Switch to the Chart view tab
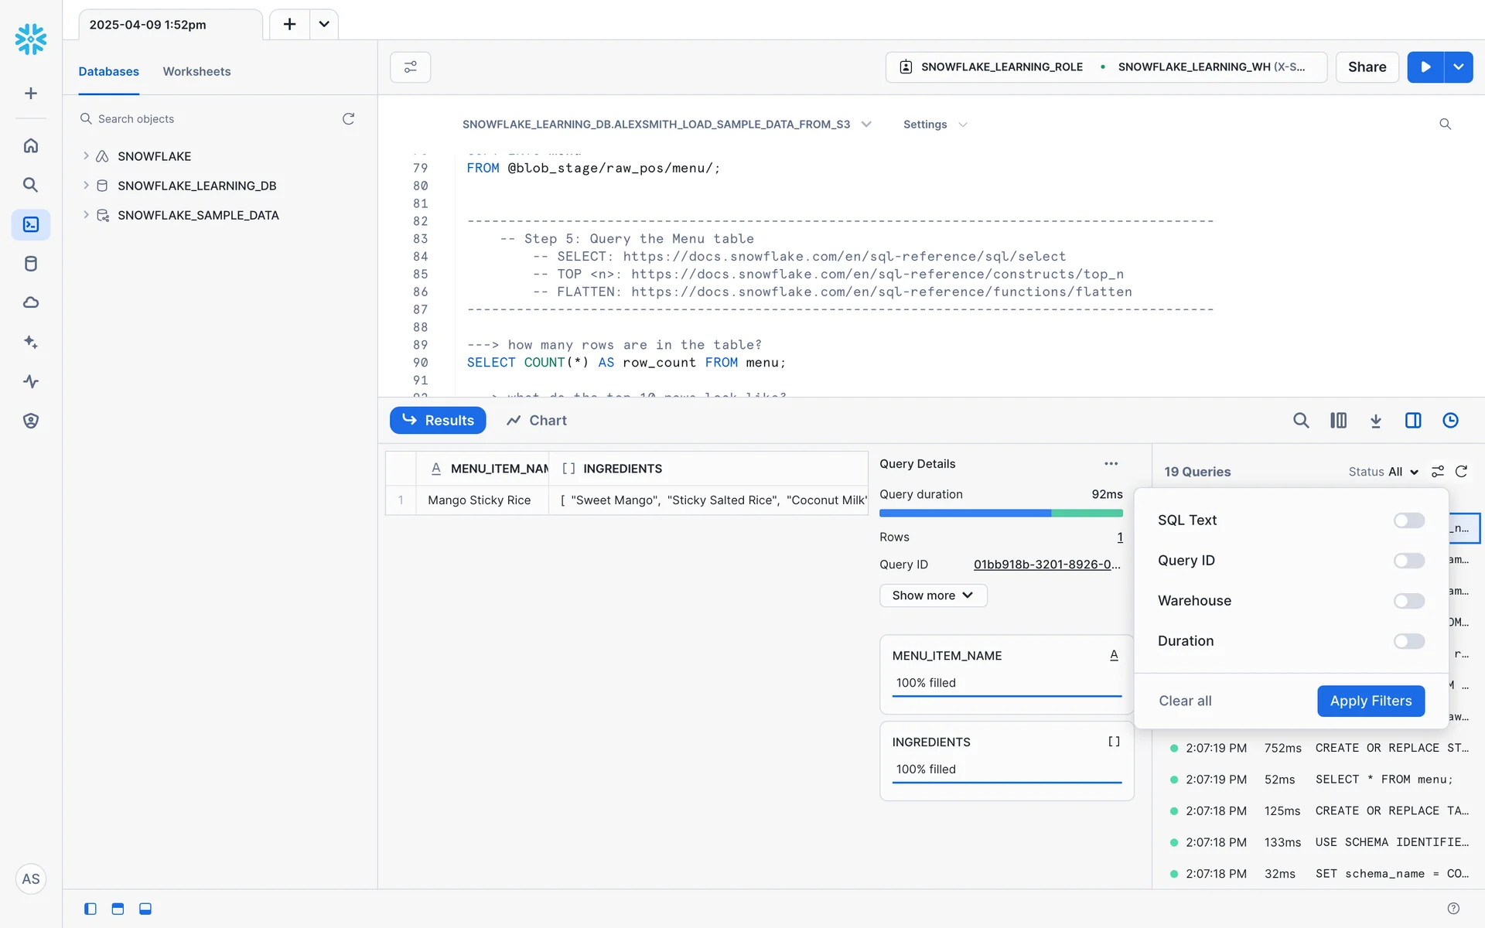Image resolution: width=1485 pixels, height=928 pixels. tap(537, 421)
